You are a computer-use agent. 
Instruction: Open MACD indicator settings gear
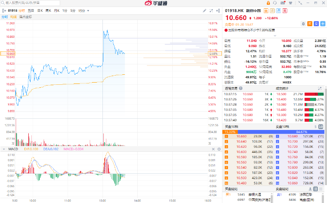tap(219, 149)
